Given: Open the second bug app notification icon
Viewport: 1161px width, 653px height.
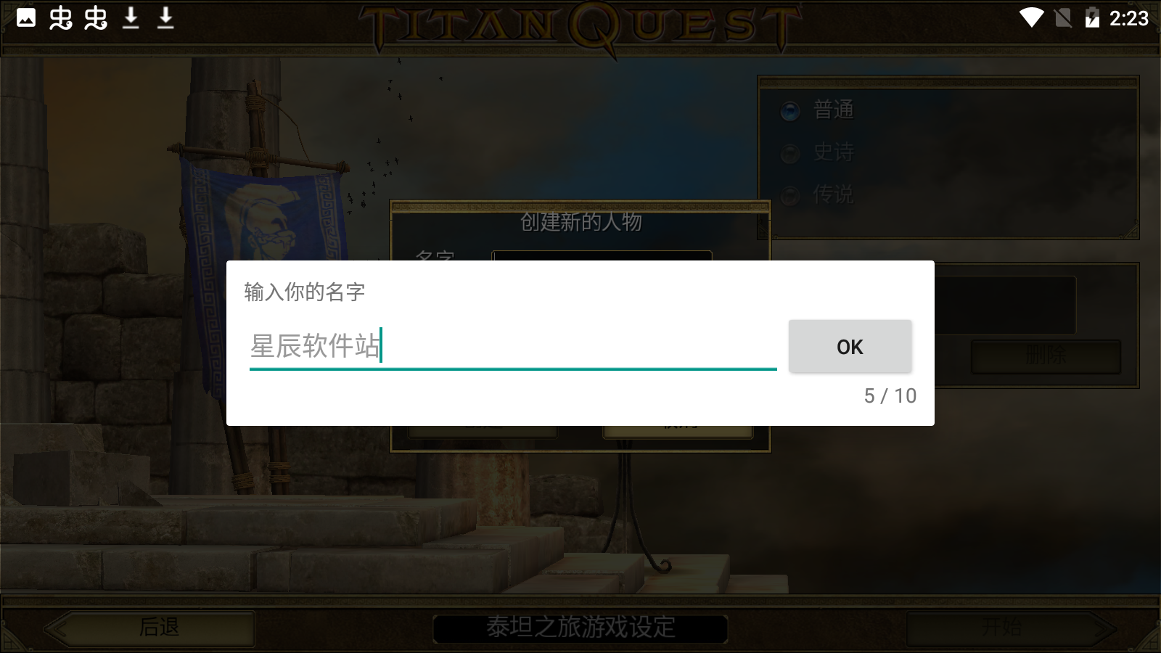Looking at the screenshot, I should pyautogui.click(x=96, y=17).
